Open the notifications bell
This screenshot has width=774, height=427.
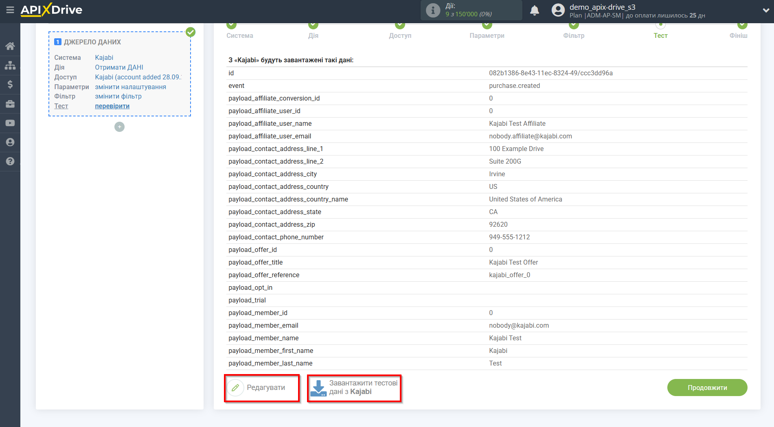pos(534,11)
